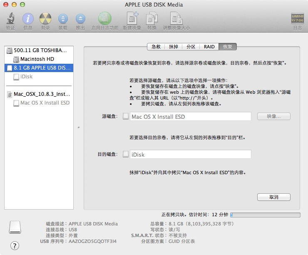Switch to the Erase (抹掉) tab

coord(174,47)
